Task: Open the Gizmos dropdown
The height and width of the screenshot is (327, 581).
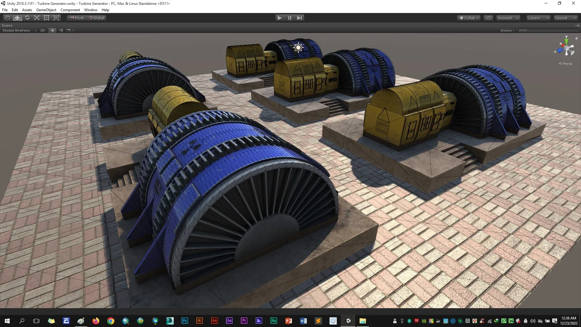Action: coord(507,30)
